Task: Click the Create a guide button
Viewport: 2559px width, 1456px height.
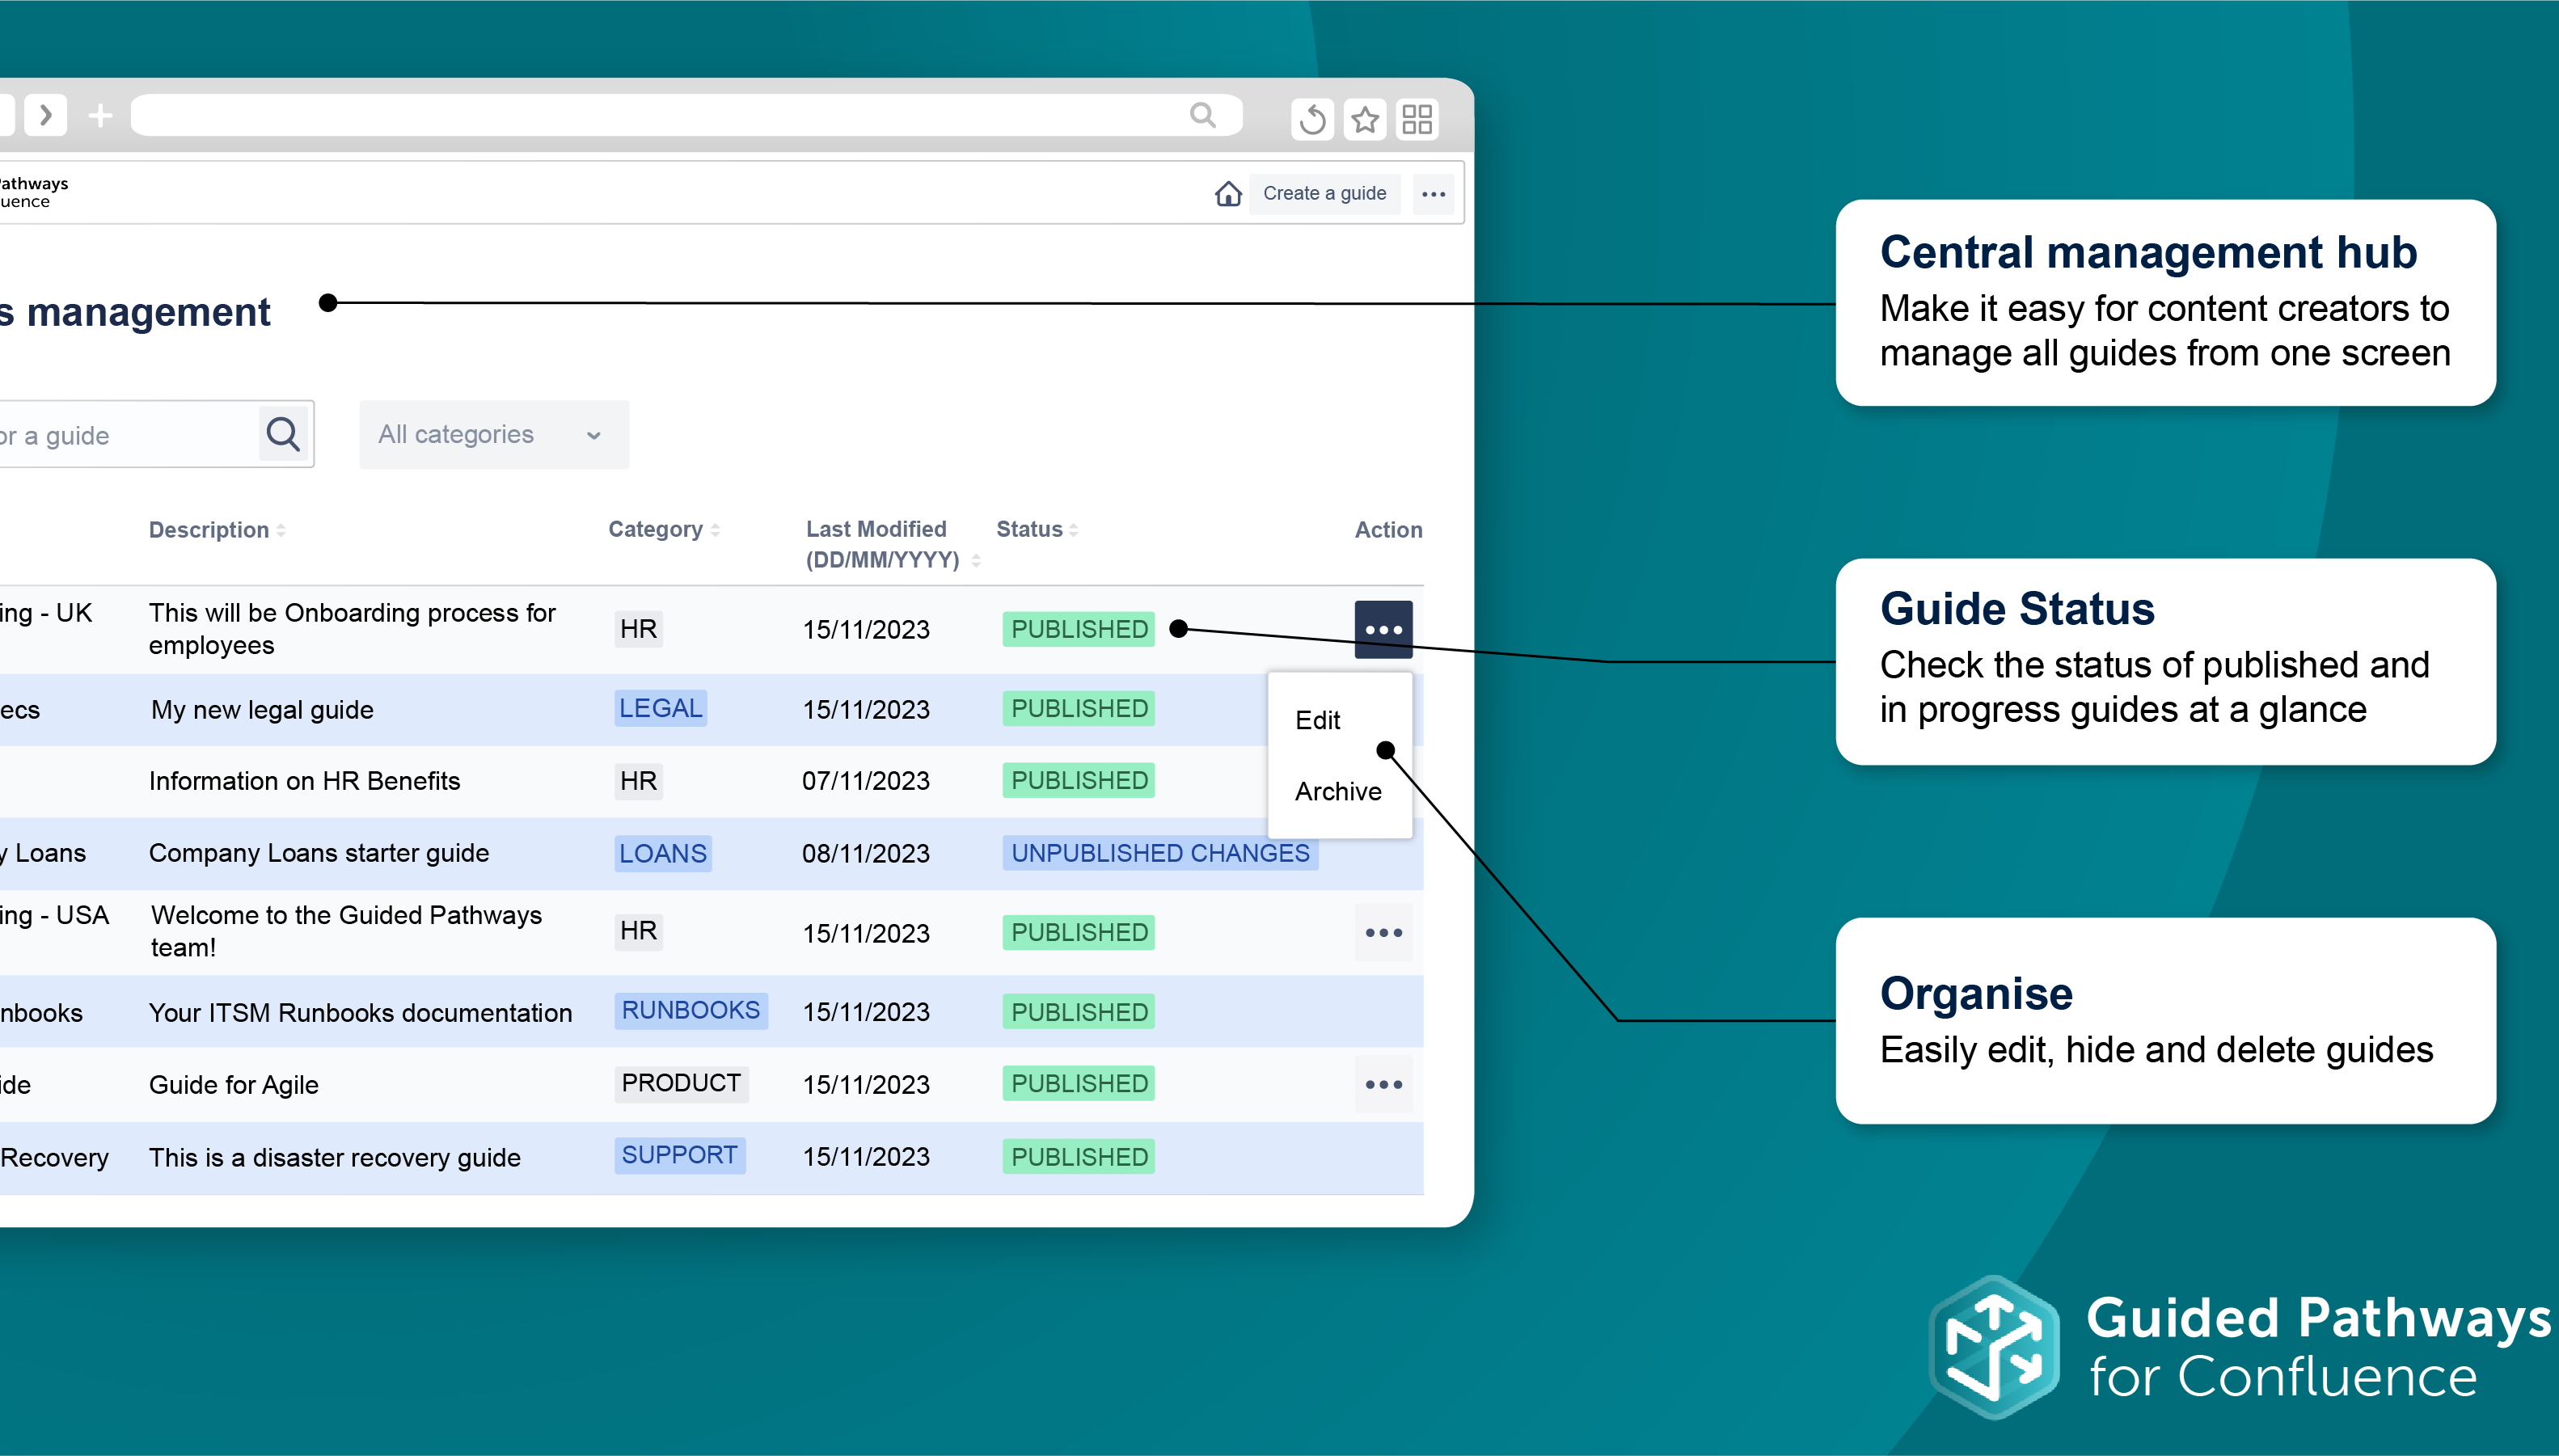Action: (1324, 193)
